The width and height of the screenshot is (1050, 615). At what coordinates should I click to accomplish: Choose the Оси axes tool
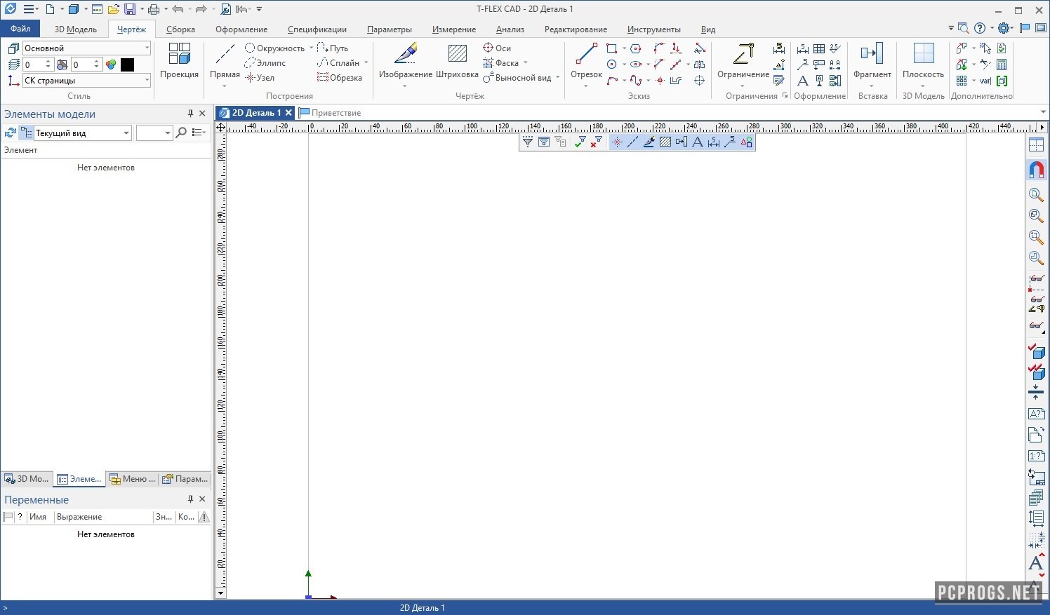pos(497,48)
